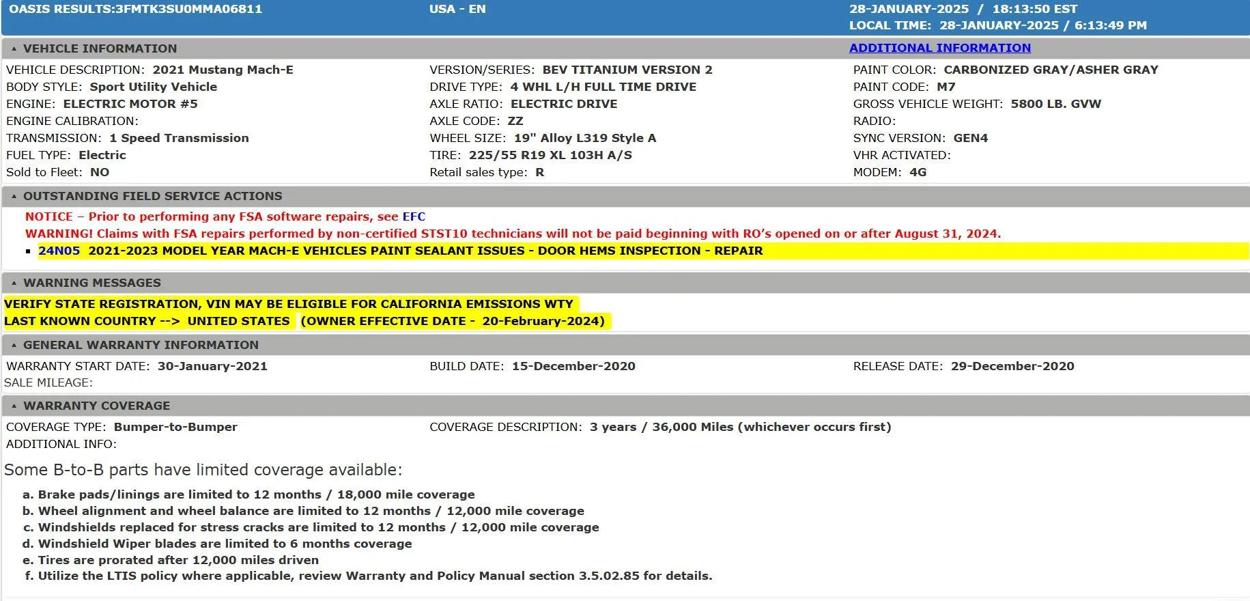Image resolution: width=1250 pixels, height=601 pixels.
Task: Collapse the Warning Messages section triangle
Action: tap(14, 283)
